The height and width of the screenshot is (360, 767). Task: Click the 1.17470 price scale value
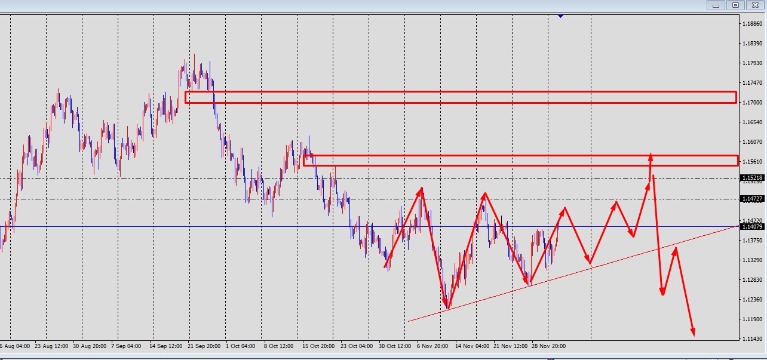(x=752, y=83)
